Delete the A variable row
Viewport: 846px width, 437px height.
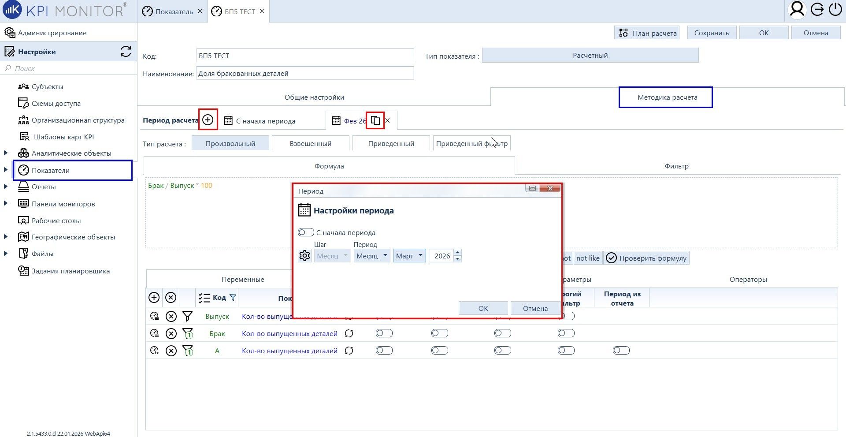click(171, 351)
